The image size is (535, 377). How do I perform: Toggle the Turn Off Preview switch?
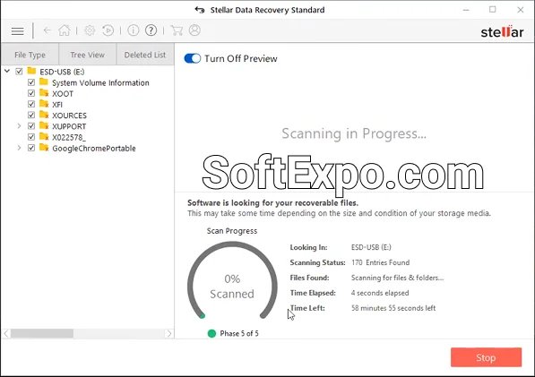(x=193, y=58)
